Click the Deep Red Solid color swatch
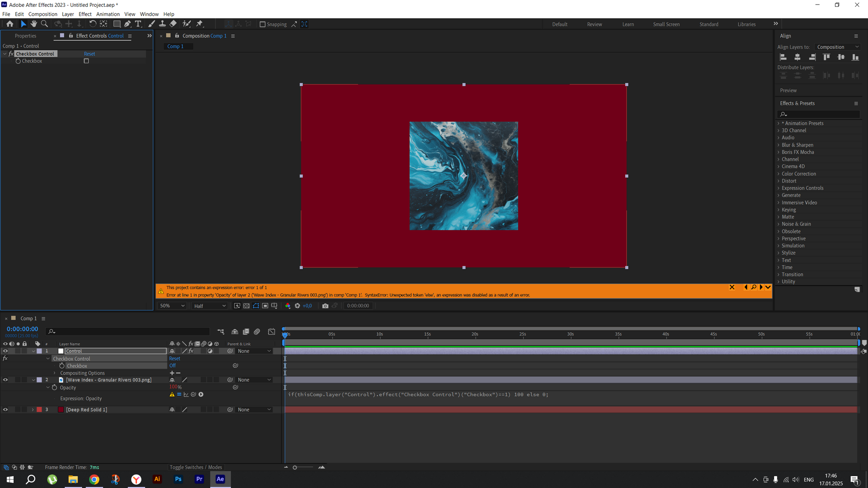This screenshot has width=868, height=488. click(x=61, y=410)
